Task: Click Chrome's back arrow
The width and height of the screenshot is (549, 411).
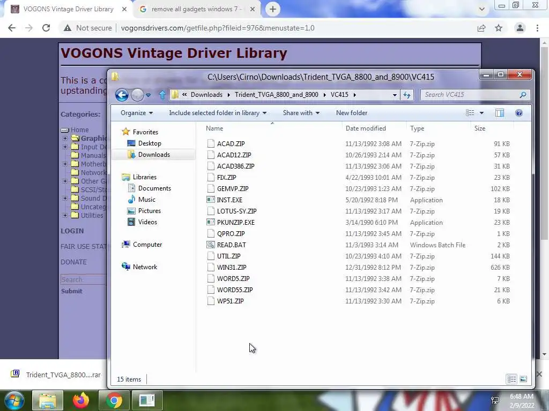Action: click(12, 28)
